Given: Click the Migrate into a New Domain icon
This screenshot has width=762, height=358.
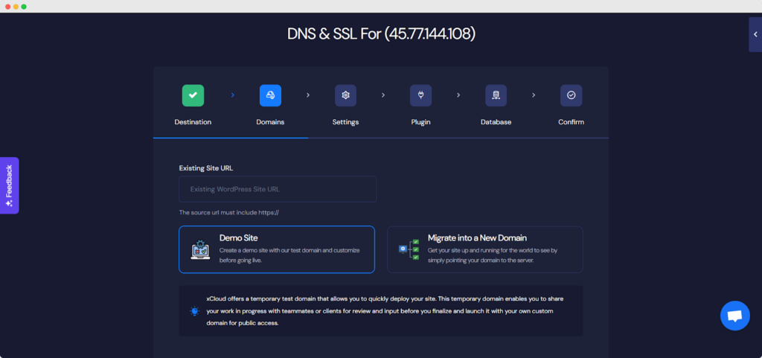Looking at the screenshot, I should pos(409,249).
